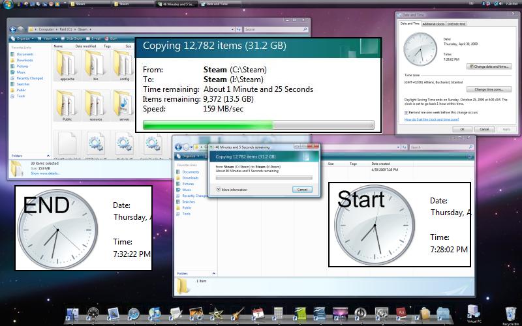Image resolution: width=522 pixels, height=326 pixels.
Task: Click the Windows Start orb
Action: click(8, 5)
